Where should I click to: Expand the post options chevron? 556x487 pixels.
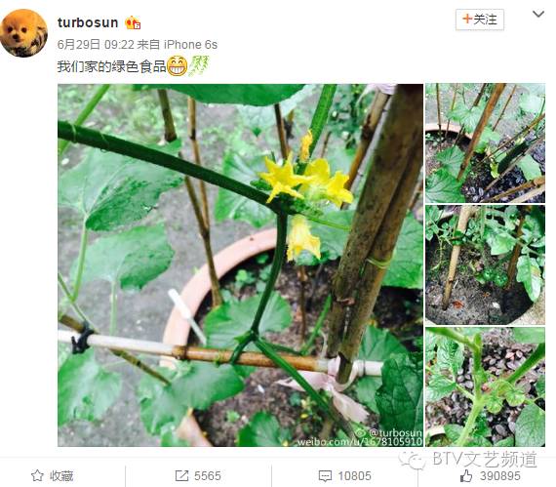click(538, 14)
